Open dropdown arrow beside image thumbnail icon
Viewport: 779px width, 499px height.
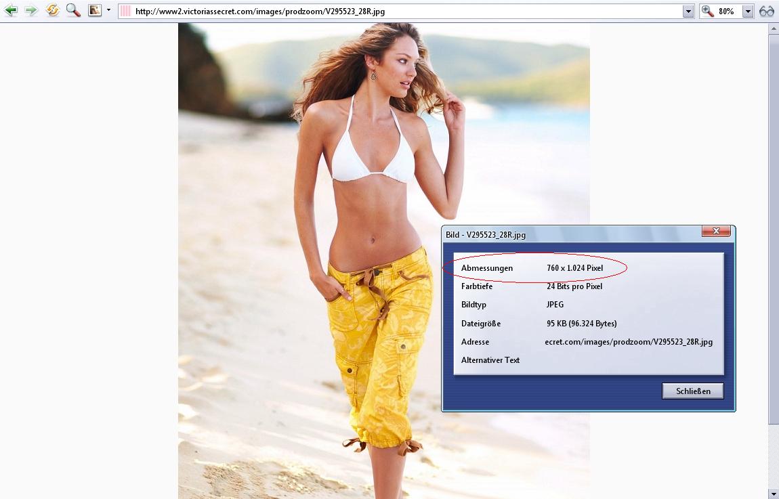108,11
